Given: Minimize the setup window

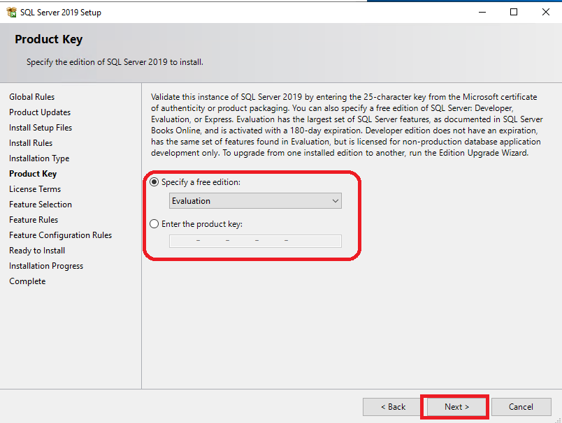Looking at the screenshot, I should (482, 12).
